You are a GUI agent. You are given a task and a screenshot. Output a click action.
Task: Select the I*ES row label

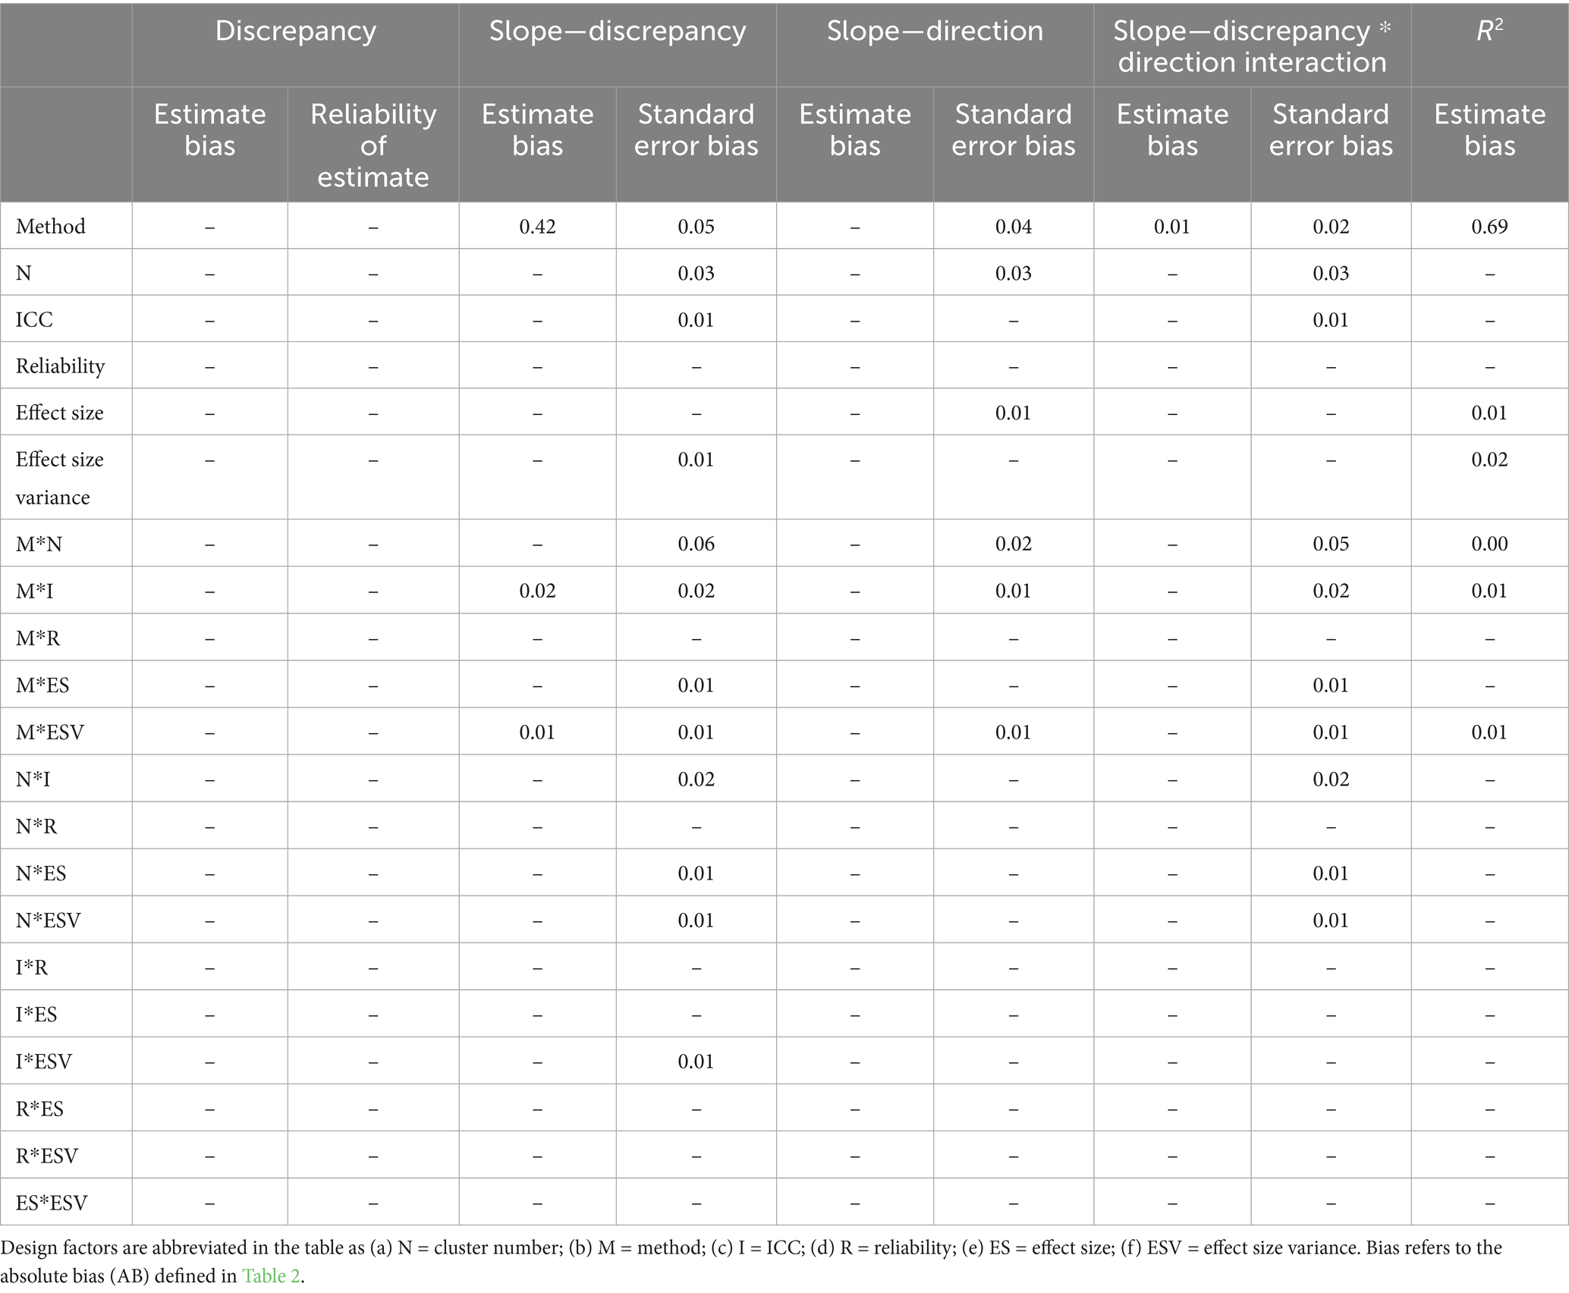pos(36,1014)
